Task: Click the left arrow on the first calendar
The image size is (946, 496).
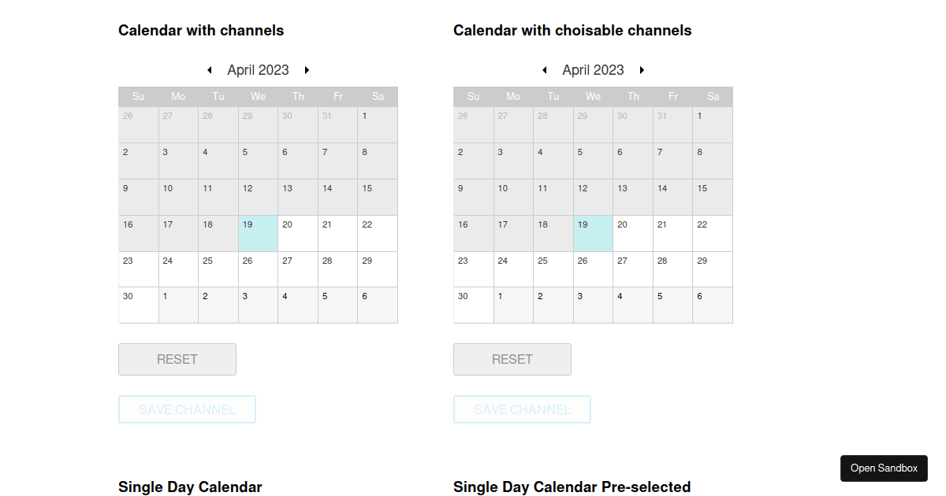Action: (210, 69)
